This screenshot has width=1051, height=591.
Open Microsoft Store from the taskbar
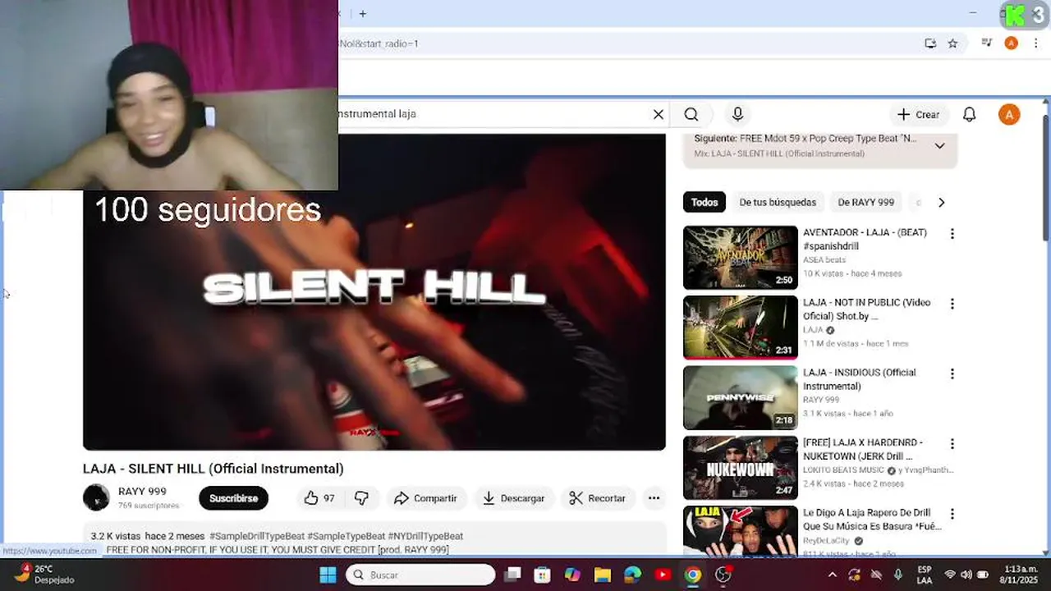click(542, 575)
